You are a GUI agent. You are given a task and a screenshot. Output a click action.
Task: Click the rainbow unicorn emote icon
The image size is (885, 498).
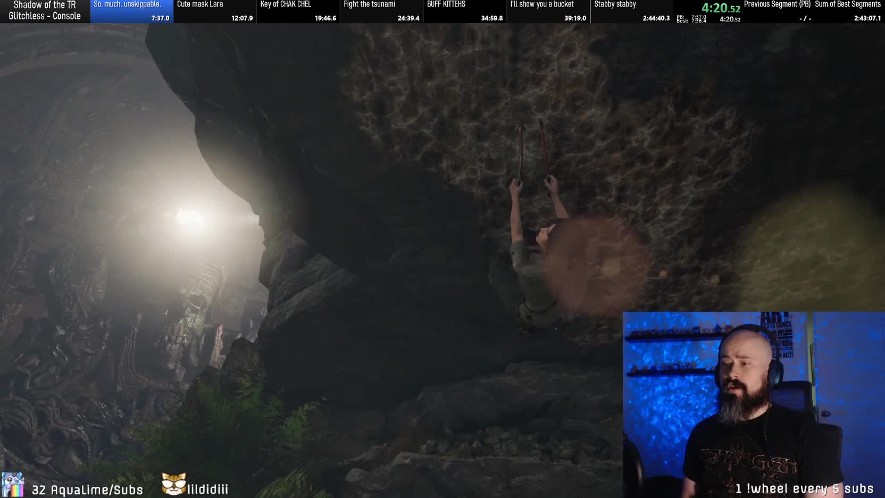tap(12, 485)
